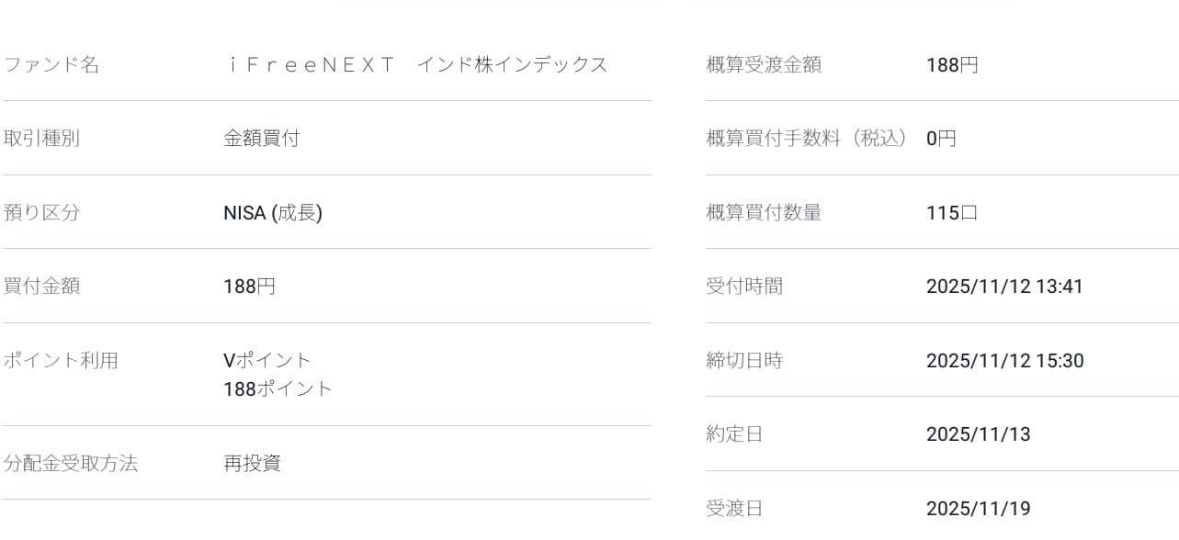Select the 0円 fee value
Screen dimensions: 1179x540
click(x=941, y=139)
